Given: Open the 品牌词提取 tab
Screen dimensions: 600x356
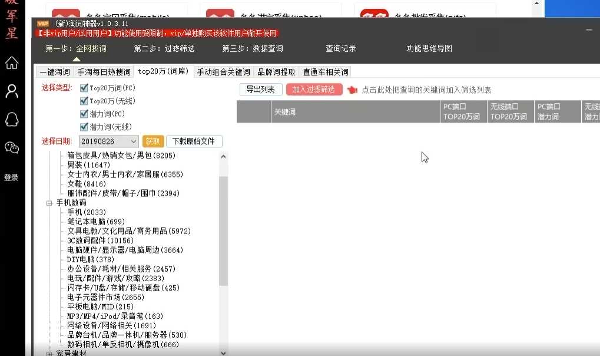Looking at the screenshot, I should click(276, 72).
